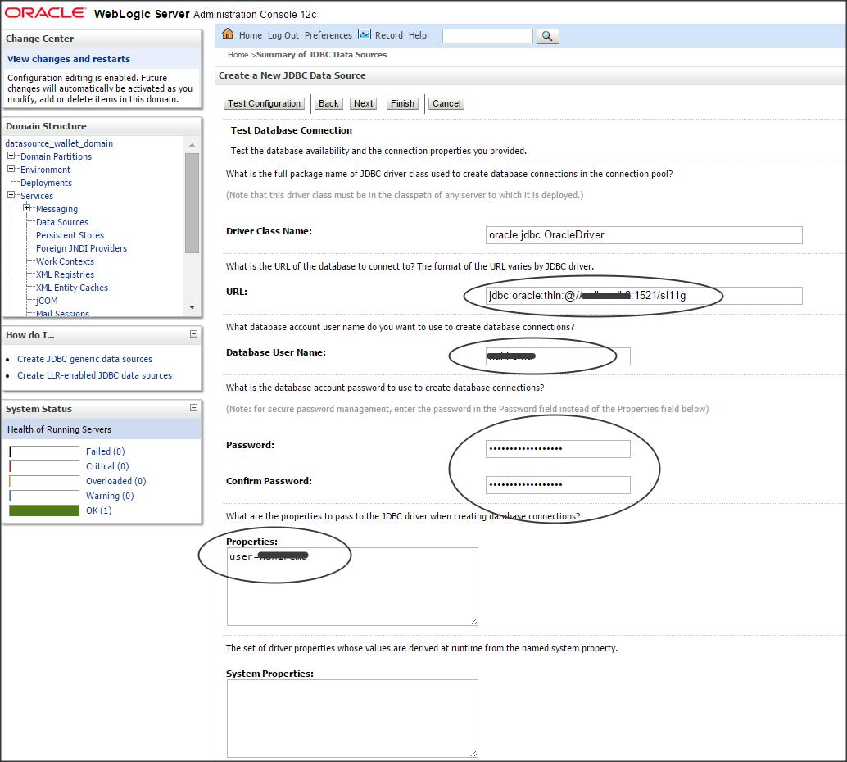The height and width of the screenshot is (762, 847).
Task: Click the Record toolbar link
Action: click(389, 35)
